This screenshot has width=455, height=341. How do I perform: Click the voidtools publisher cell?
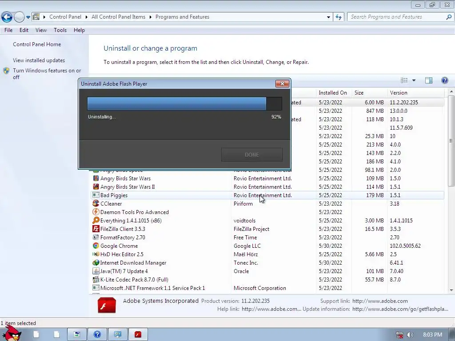point(245,221)
